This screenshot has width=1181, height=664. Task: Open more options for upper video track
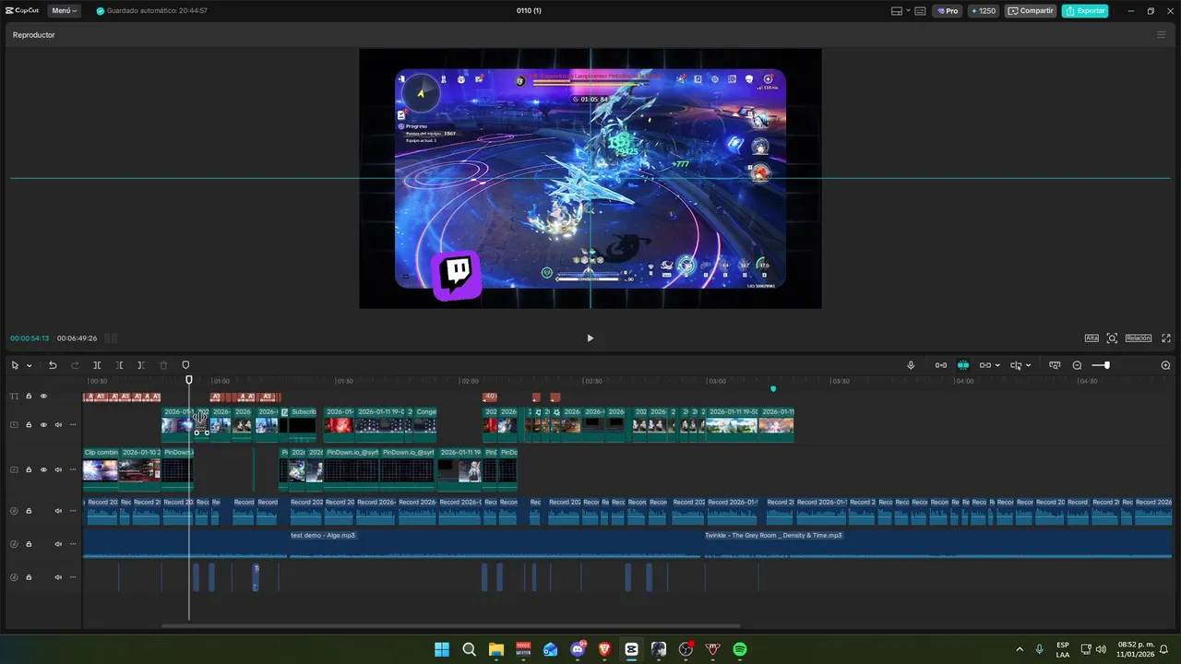pyautogui.click(x=72, y=425)
